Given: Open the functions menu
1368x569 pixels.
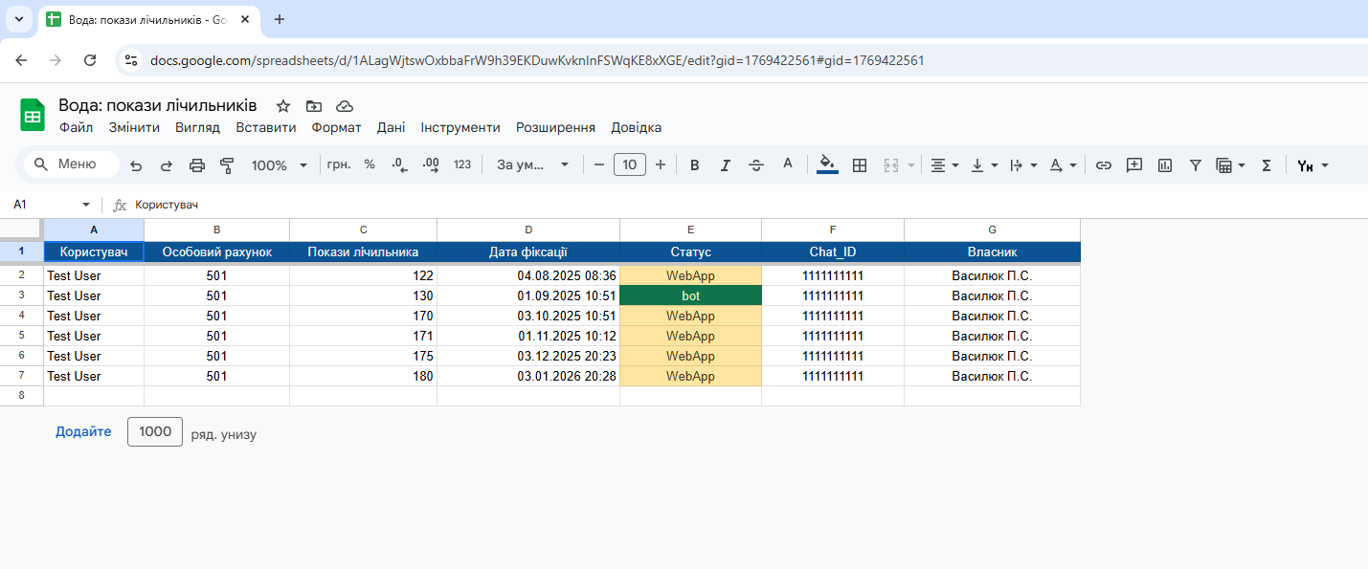Looking at the screenshot, I should pyautogui.click(x=1266, y=164).
